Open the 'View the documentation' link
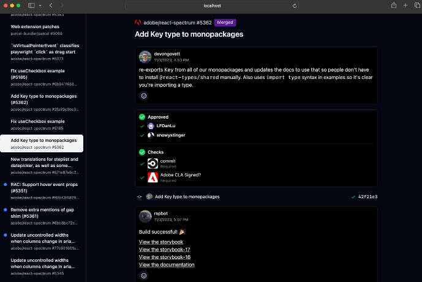Viewport: 422px width, 282px height. click(x=167, y=265)
